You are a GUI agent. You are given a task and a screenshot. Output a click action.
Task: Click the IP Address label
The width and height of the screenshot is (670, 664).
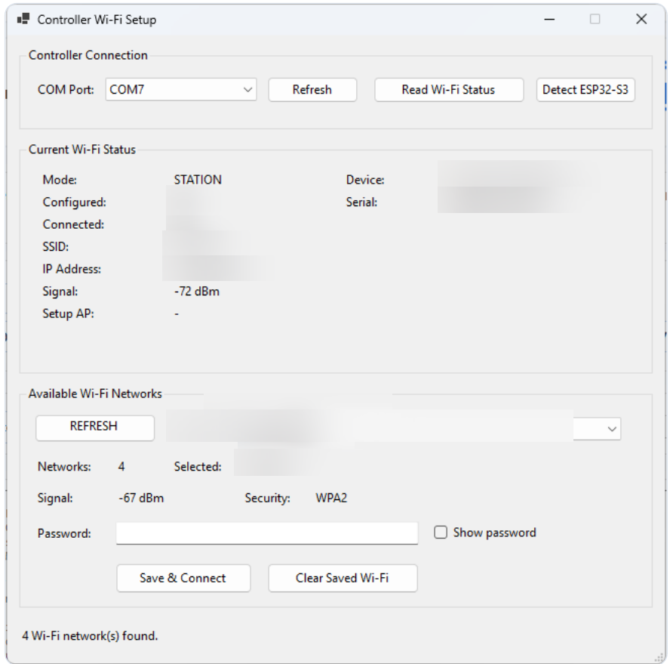[x=72, y=269]
